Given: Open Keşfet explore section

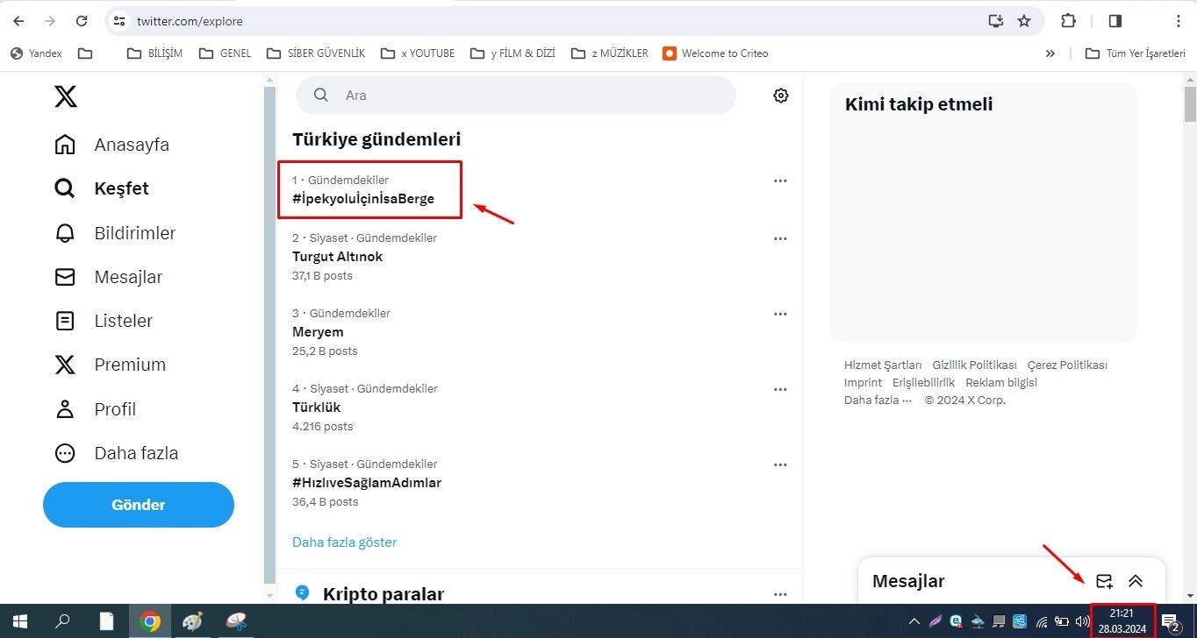Looking at the screenshot, I should 101,188.
